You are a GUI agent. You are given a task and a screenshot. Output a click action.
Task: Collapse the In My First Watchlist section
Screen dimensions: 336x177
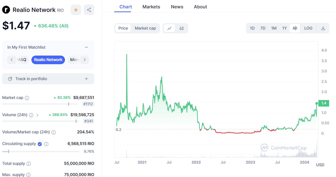86,47
